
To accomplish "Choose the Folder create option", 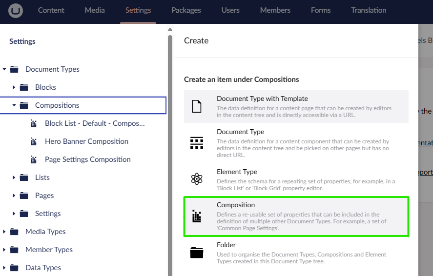I will pyautogui.click(x=296, y=253).
